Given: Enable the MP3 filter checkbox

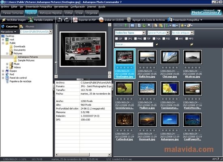Looking at the screenshot, I should coord(187,39).
